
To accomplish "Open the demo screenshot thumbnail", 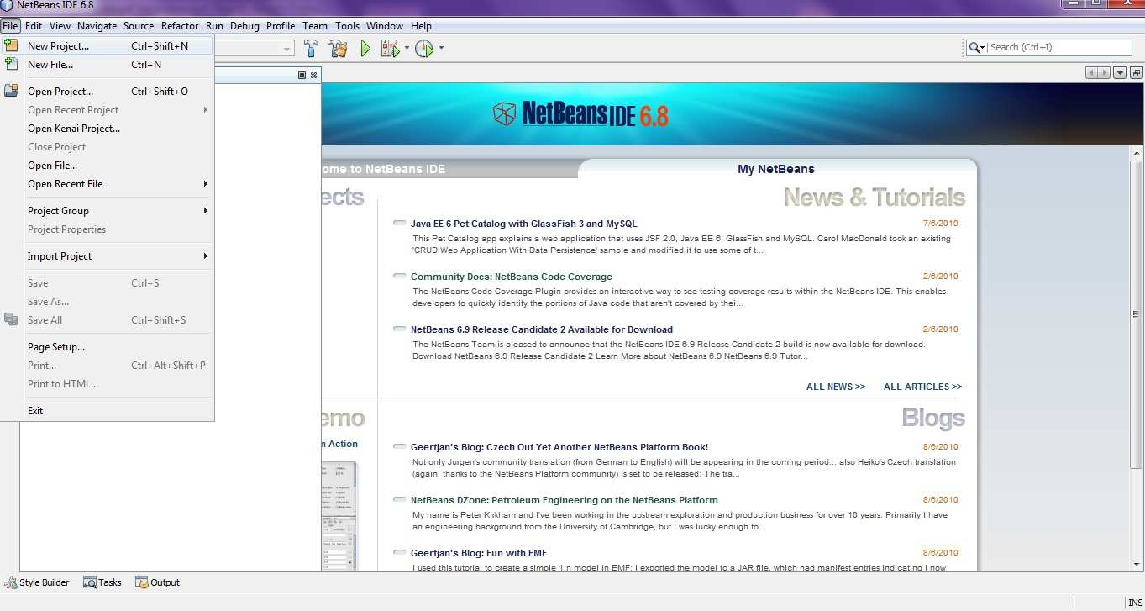I will pos(339,516).
